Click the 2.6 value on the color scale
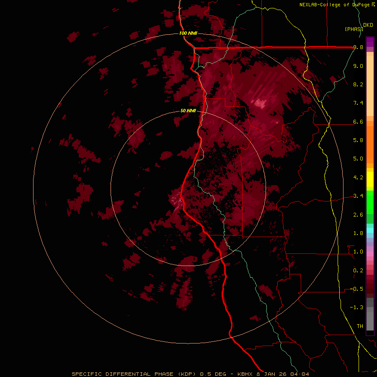The height and width of the screenshot is (377, 377). click(358, 215)
